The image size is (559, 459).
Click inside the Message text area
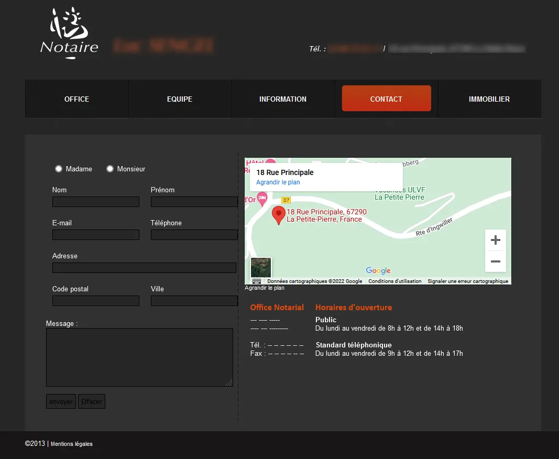pos(139,357)
